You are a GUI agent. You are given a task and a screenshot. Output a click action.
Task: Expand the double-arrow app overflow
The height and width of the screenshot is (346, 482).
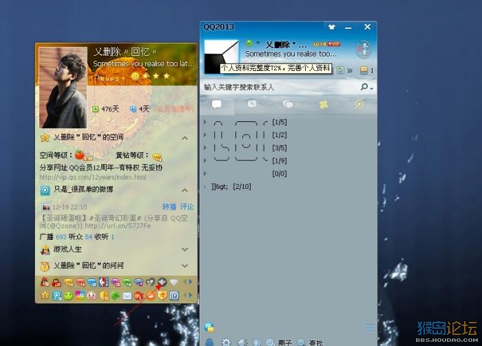pyautogui.click(x=350, y=70)
